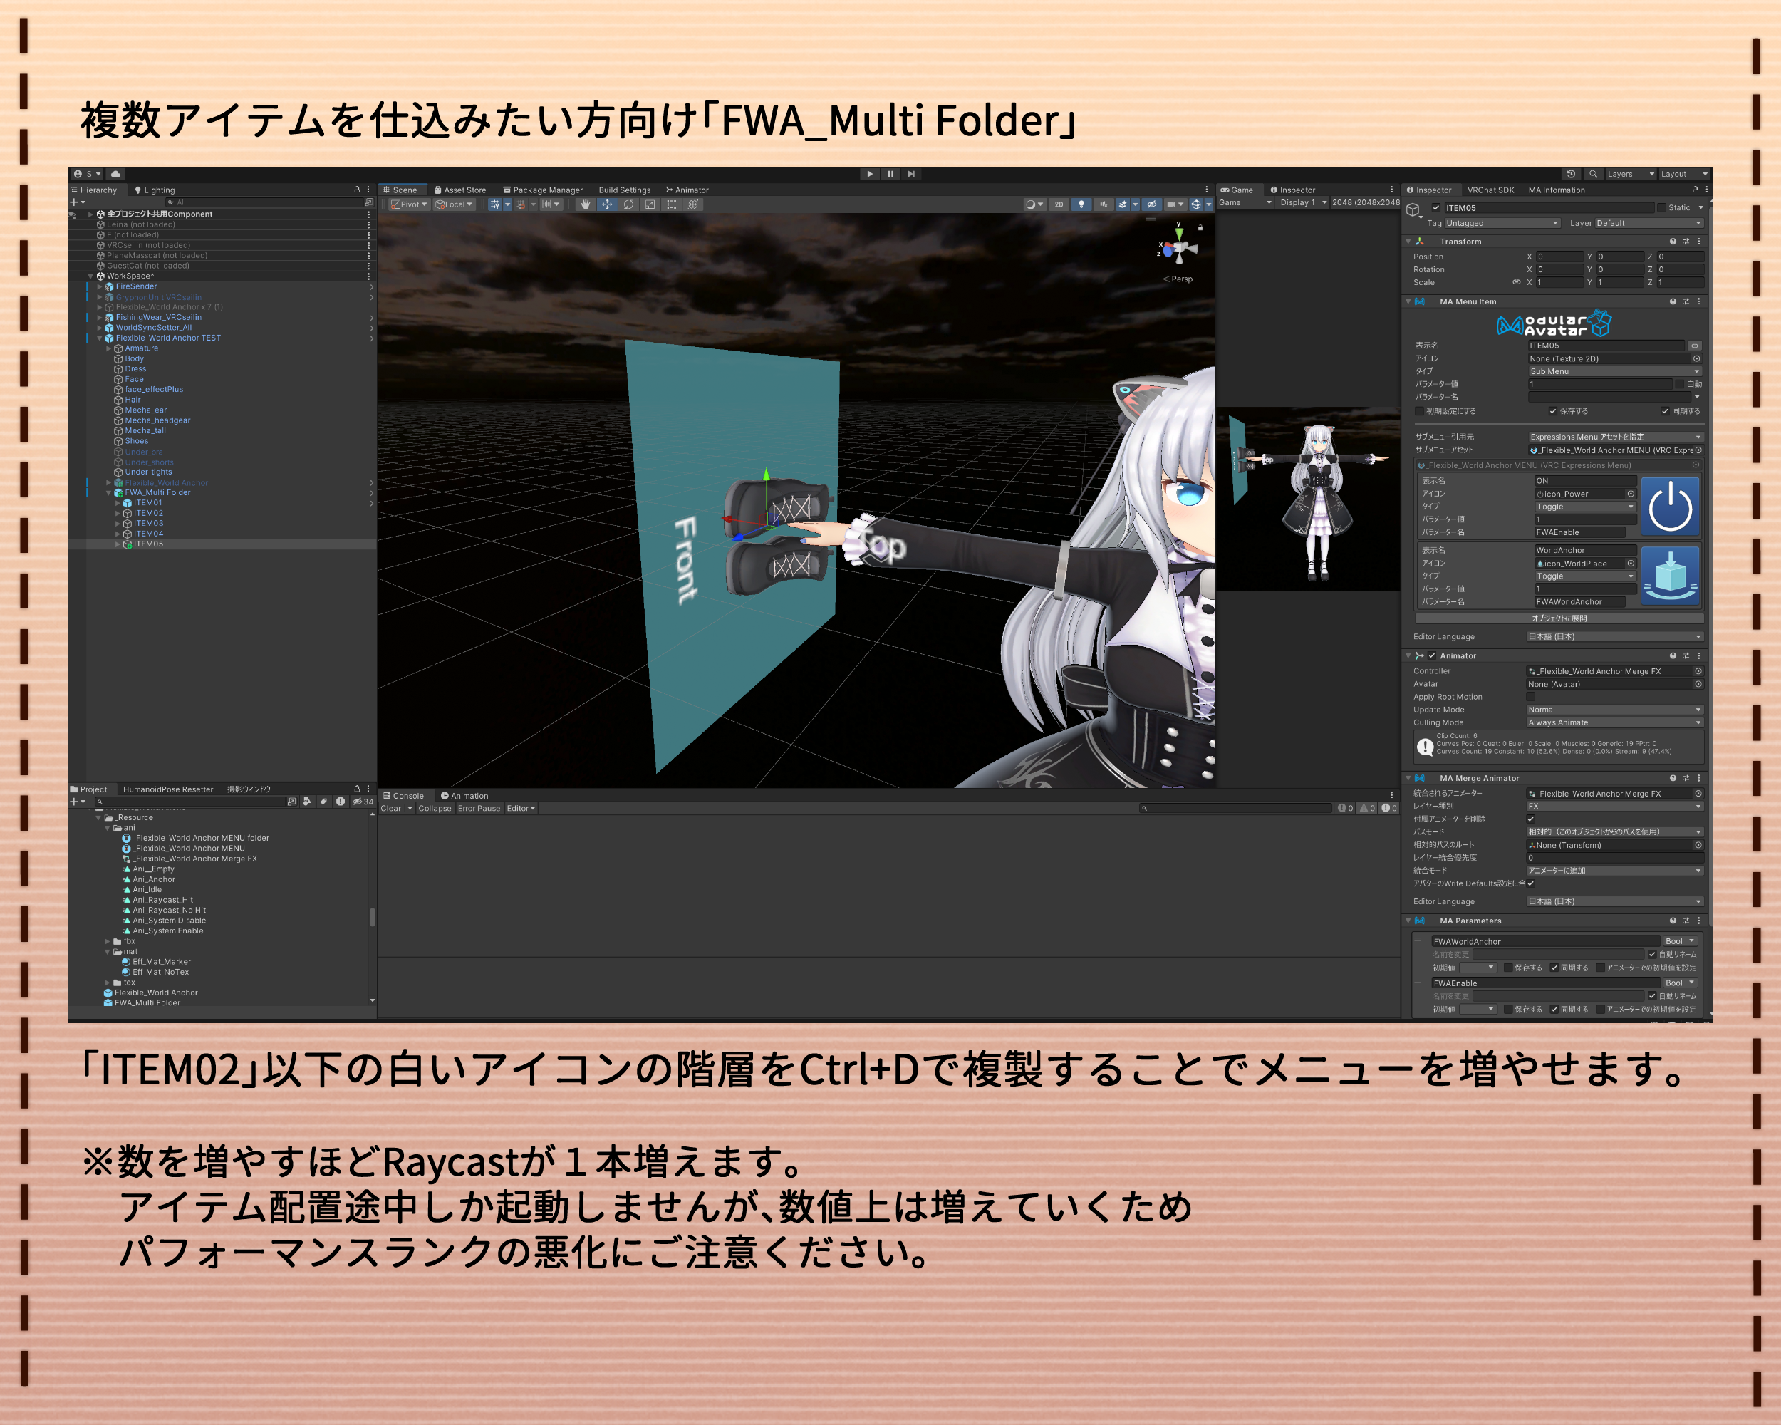The image size is (1781, 1425).
Task: Click the icon_Power object picker circle
Action: coord(1631,494)
